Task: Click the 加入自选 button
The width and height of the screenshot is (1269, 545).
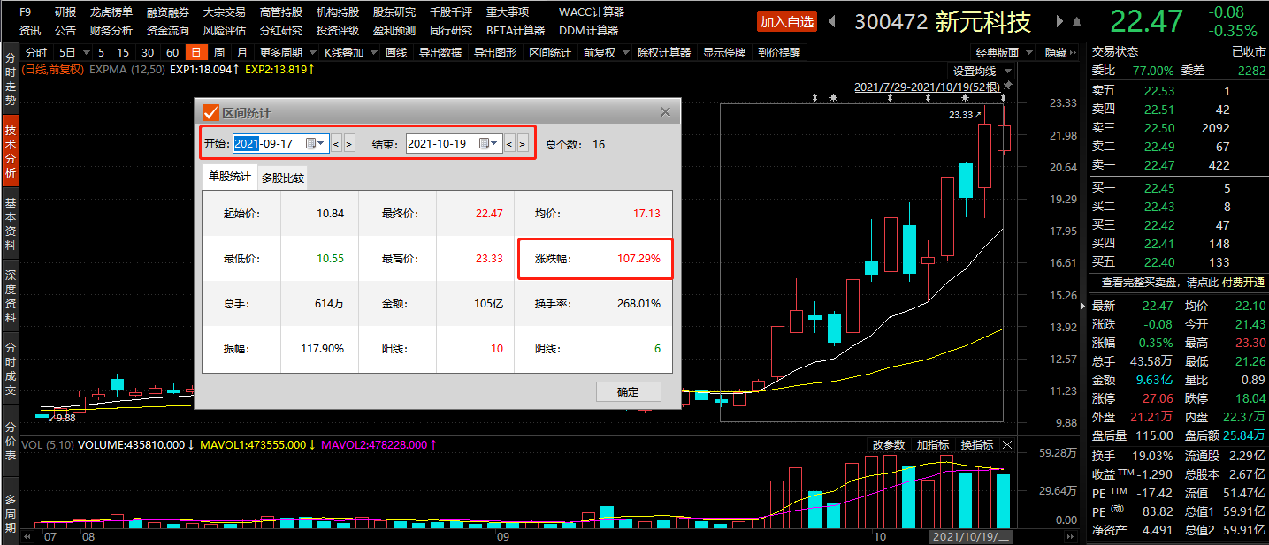Action: 786,21
